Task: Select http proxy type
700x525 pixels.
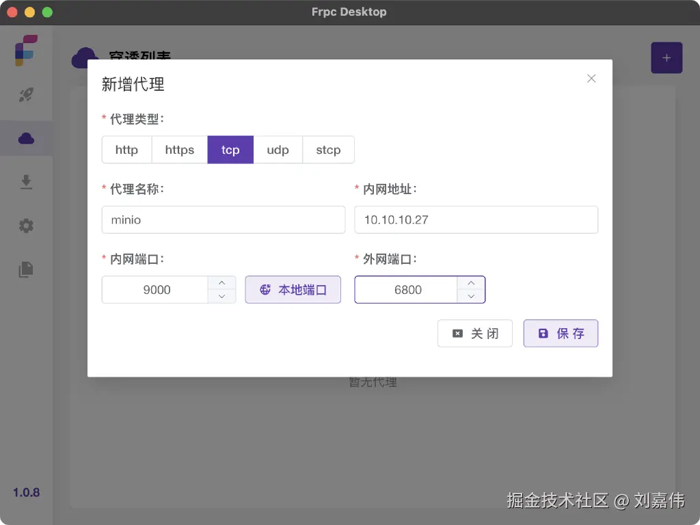Action: coord(126,150)
